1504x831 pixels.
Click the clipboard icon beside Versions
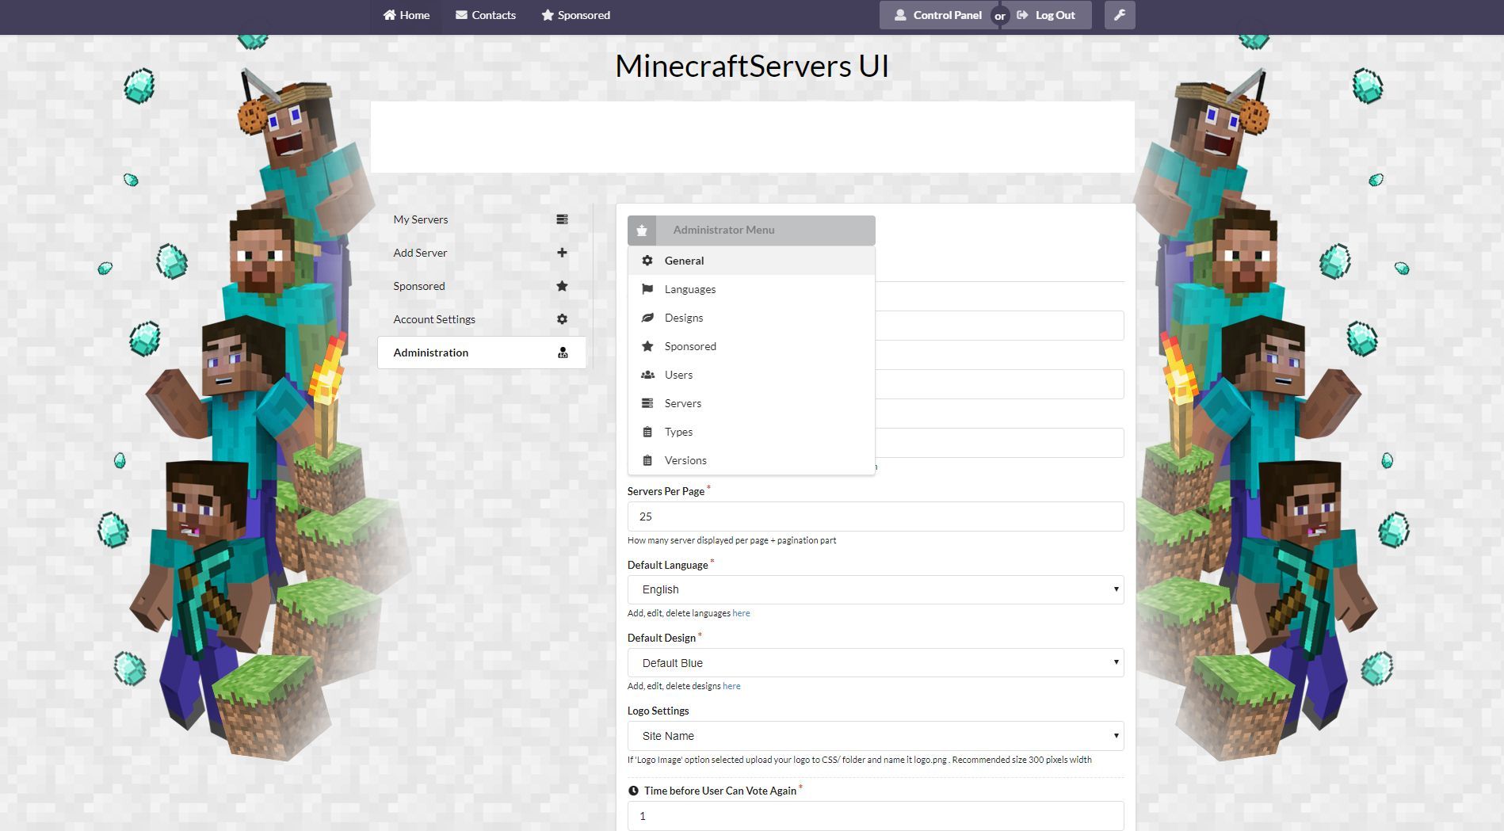pyautogui.click(x=647, y=460)
